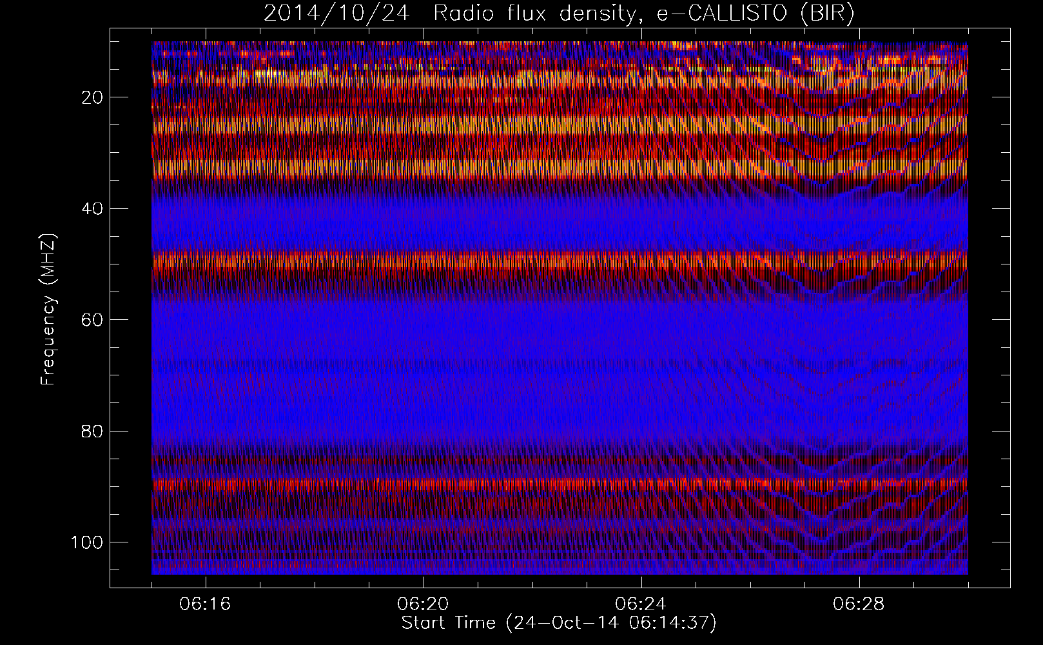Click the 06:20 time tick label
The image size is (1043, 645).
[x=424, y=604]
